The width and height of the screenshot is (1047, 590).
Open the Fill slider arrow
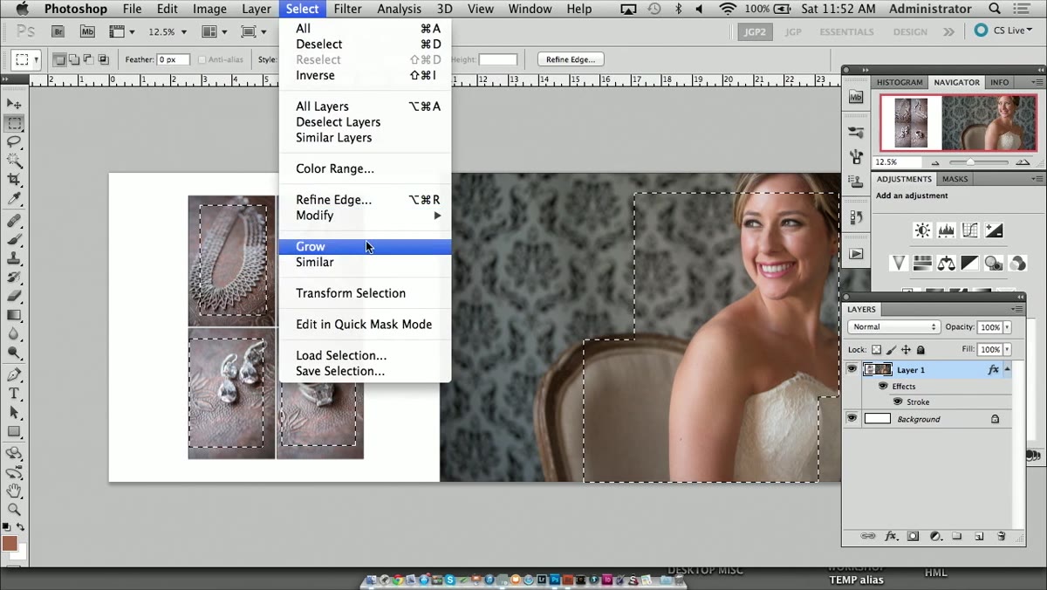pyautogui.click(x=1007, y=349)
